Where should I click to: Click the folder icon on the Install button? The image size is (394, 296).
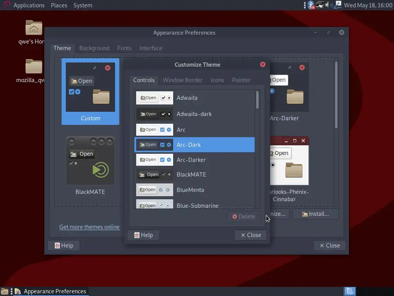point(305,214)
